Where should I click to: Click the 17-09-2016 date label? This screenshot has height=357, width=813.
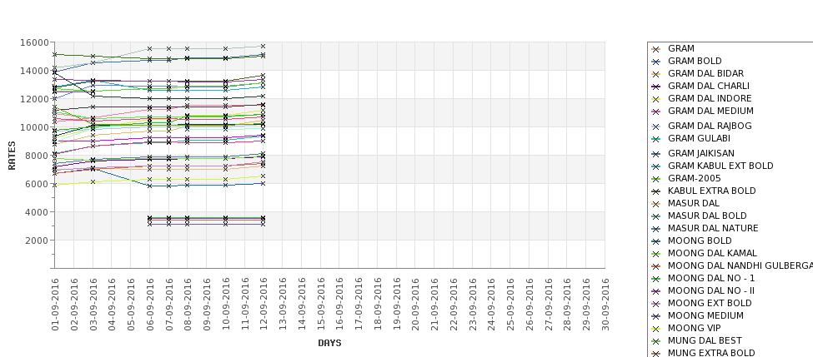pyautogui.click(x=359, y=305)
